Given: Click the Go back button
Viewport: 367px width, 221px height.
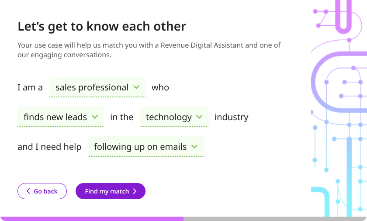Looking at the screenshot, I should click(42, 191).
